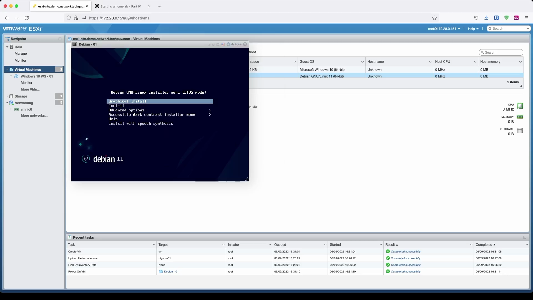This screenshot has width=533, height=300.
Task: Close the Starting a homelab tab
Action: (x=149, y=6)
